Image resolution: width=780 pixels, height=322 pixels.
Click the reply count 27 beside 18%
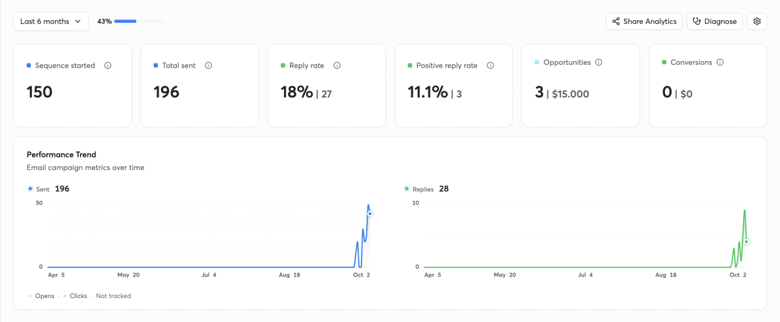click(326, 94)
